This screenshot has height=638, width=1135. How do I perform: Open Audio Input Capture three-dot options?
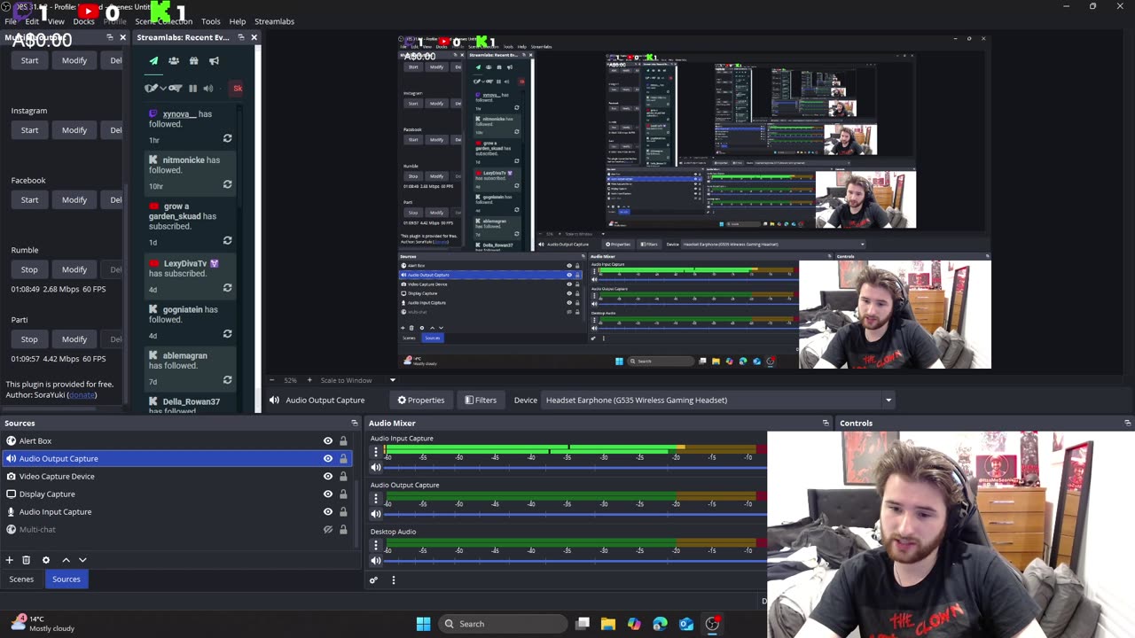tap(376, 452)
